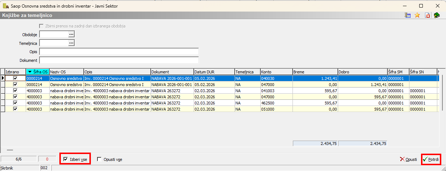Viewport: 446px width, 171px height.
Task: Open the Temeljnica lookup ellipsis button
Action: coord(71,43)
